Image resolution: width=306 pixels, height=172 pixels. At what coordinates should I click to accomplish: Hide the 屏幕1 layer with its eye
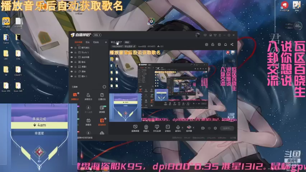coord(72,67)
